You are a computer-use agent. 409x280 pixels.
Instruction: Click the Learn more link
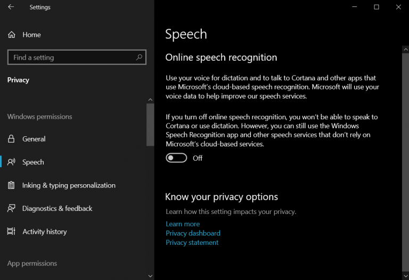(183, 224)
